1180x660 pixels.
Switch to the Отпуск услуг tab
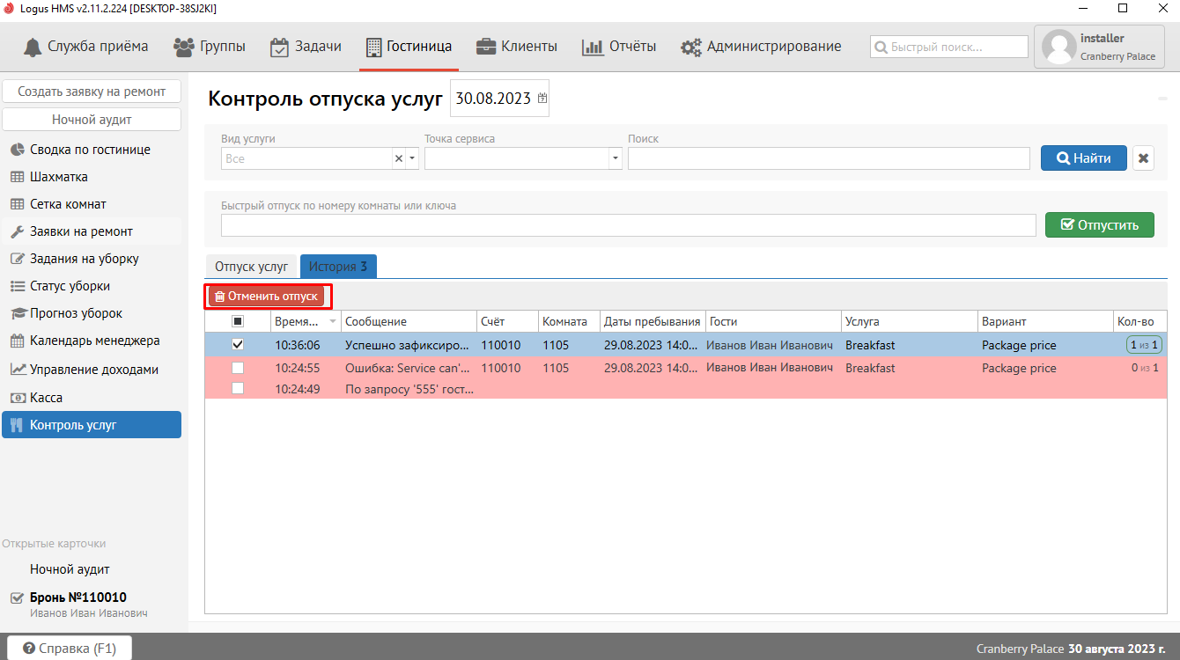[x=251, y=267]
